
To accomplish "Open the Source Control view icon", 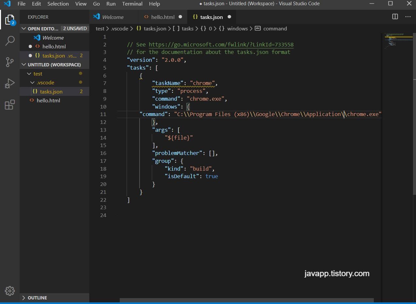I will pyautogui.click(x=10, y=62).
